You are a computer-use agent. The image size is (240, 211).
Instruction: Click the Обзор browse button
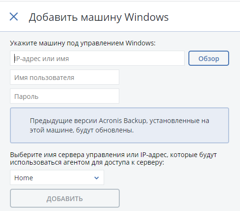pyautogui.click(x=209, y=58)
